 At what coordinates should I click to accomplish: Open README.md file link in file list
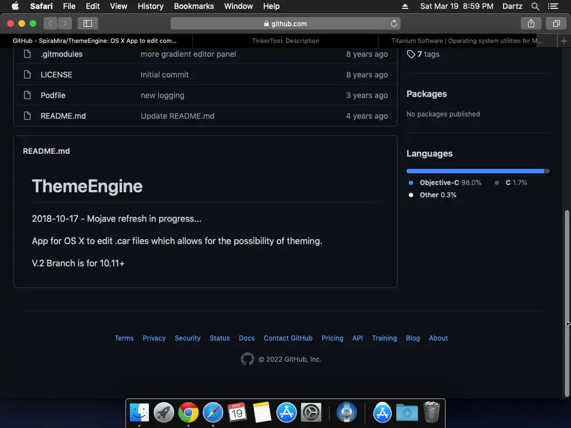pos(64,116)
